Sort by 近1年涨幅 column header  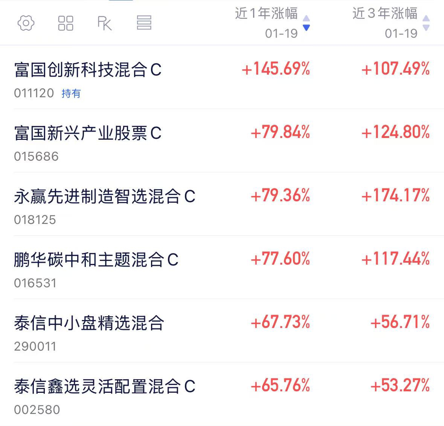(266, 14)
